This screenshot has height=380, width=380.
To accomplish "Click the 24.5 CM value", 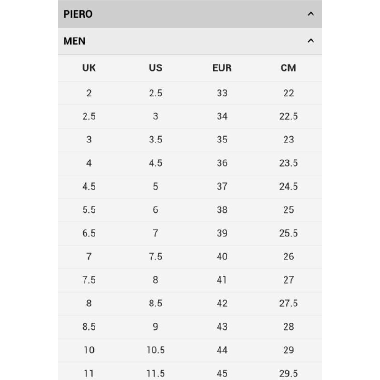I will tap(288, 186).
